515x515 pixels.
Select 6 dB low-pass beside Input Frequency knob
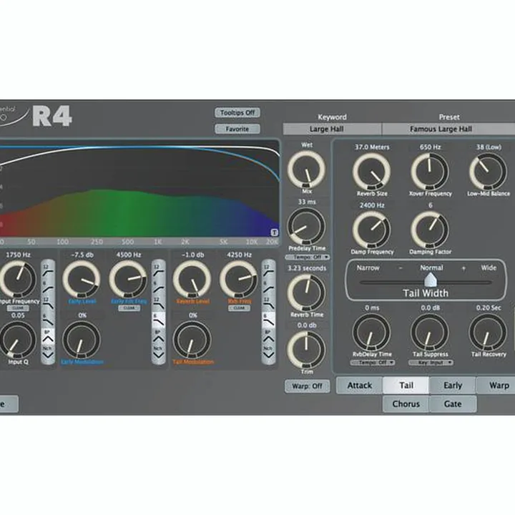(48, 320)
